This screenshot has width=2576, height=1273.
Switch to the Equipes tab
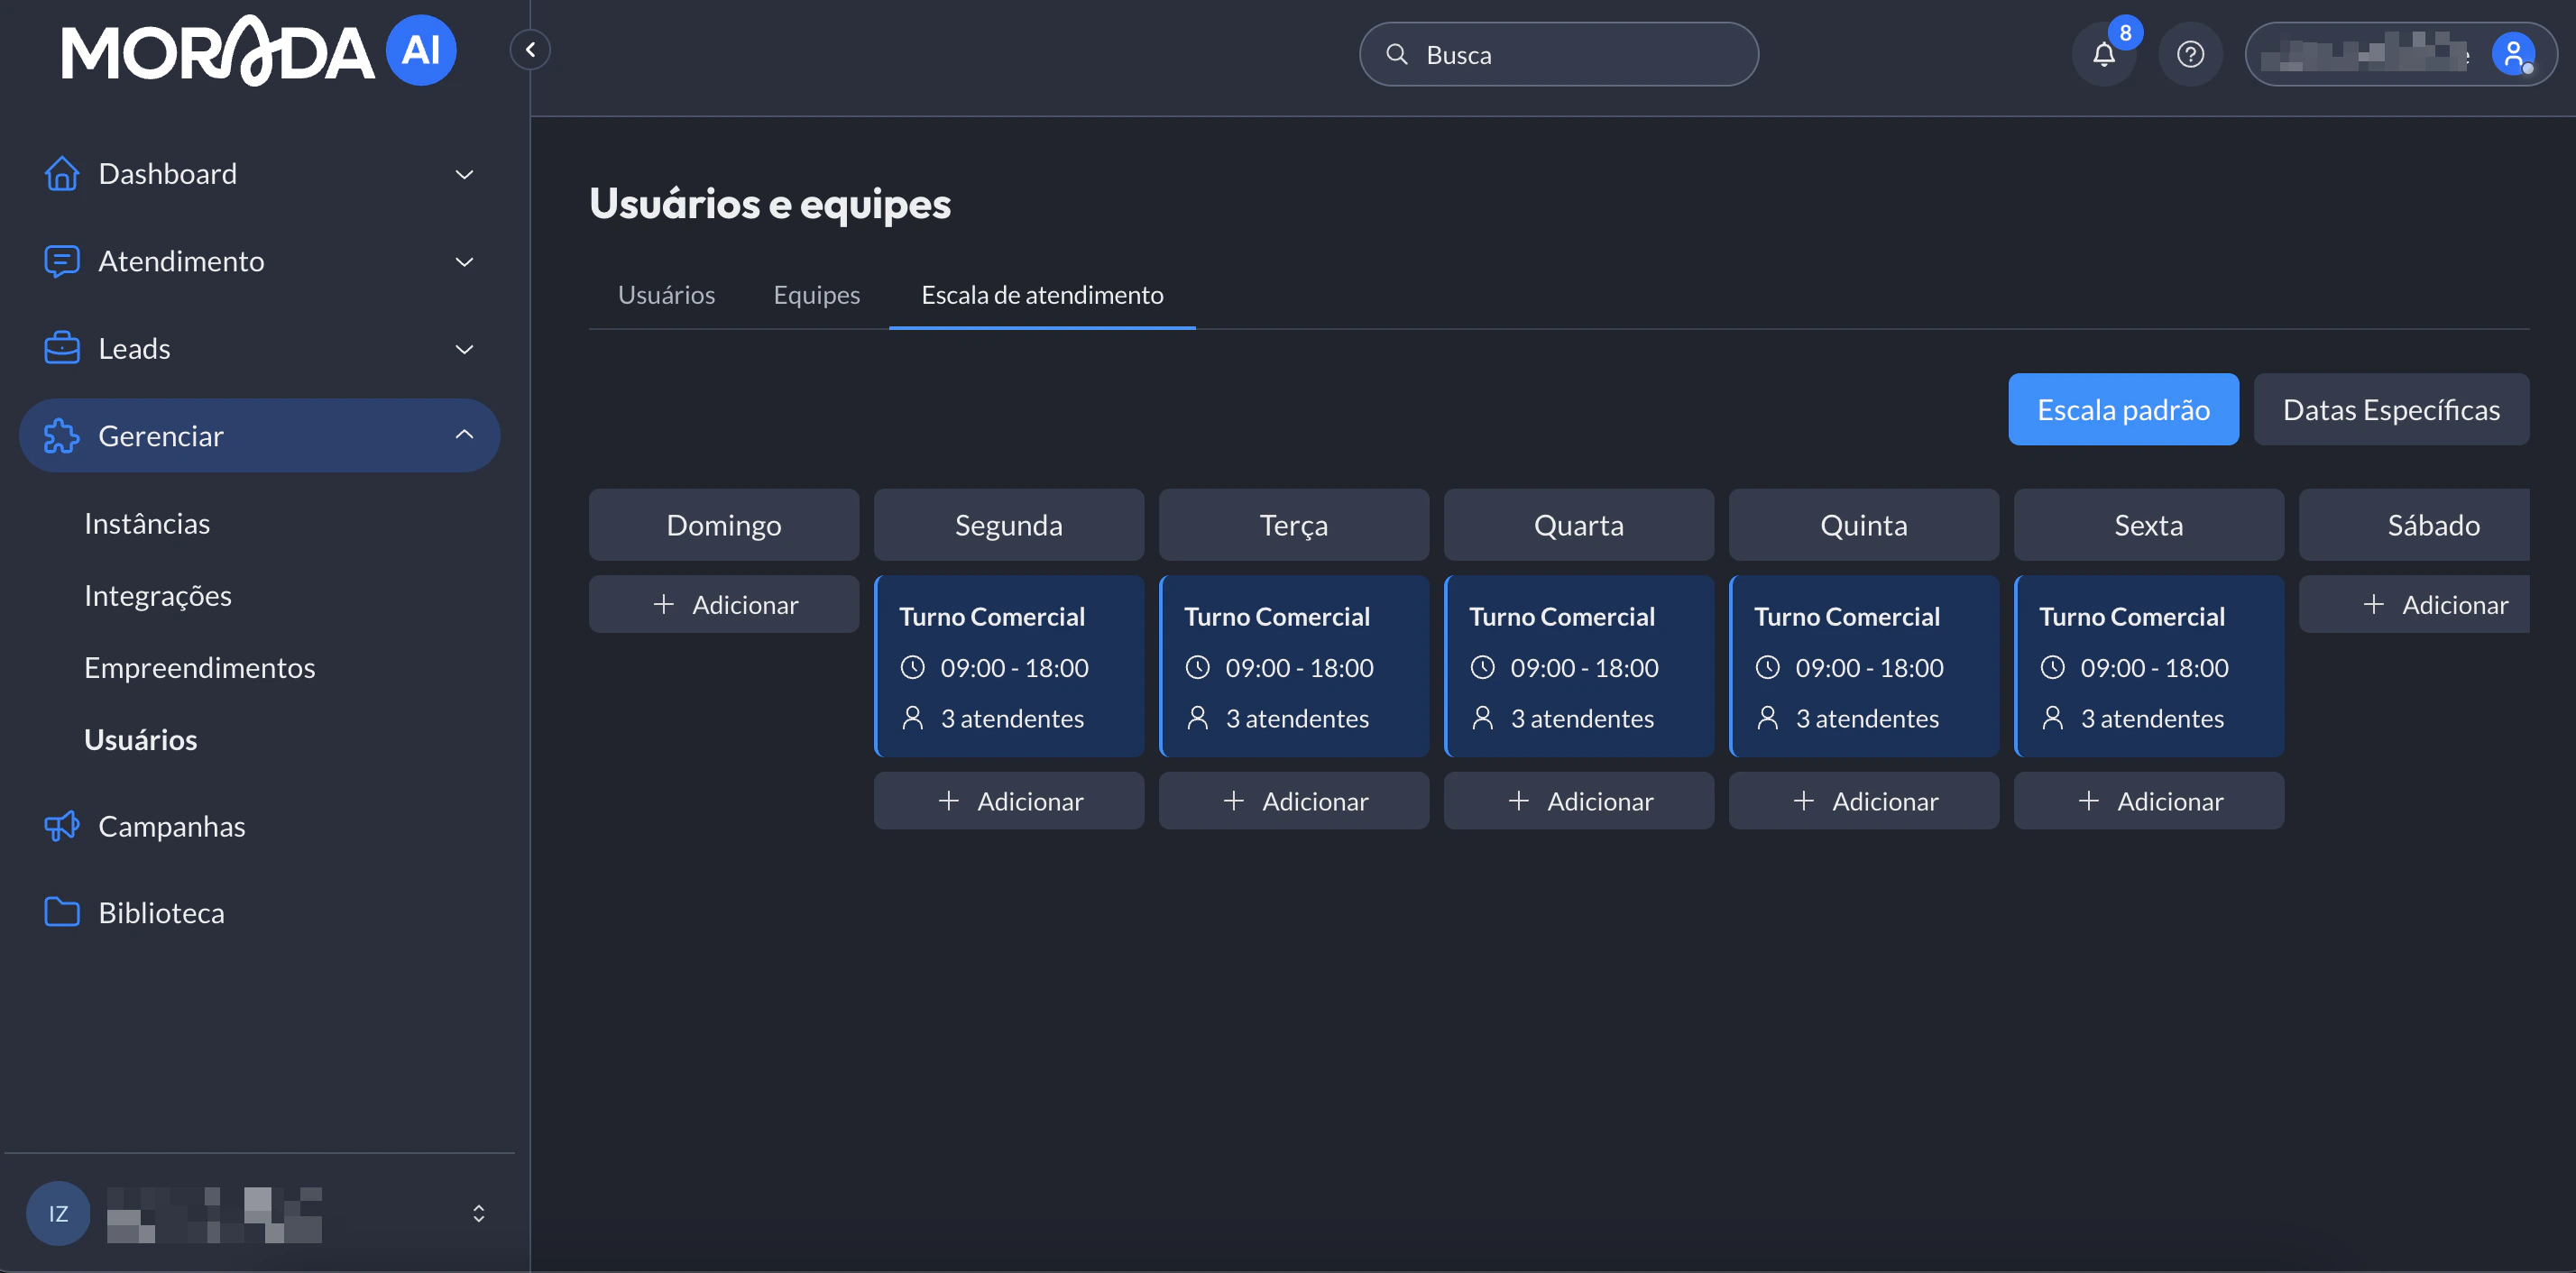pyautogui.click(x=816, y=294)
